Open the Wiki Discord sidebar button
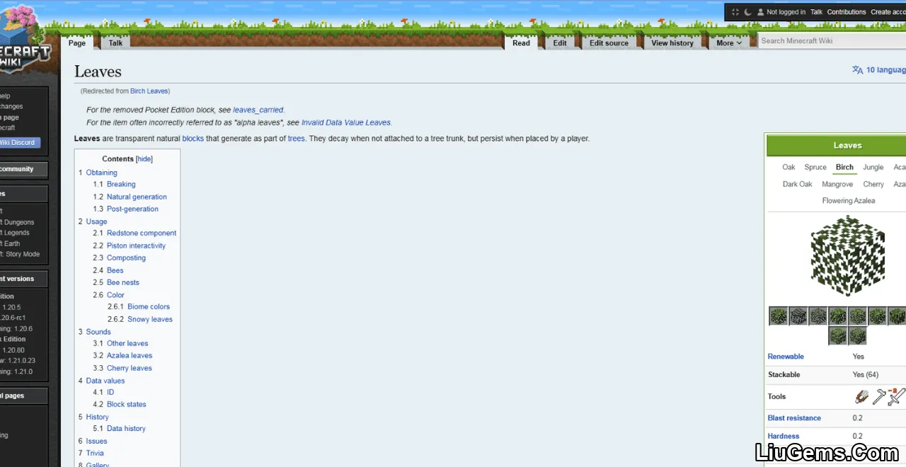 19,143
